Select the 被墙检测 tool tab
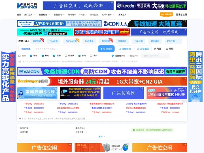204x153 pixels. coord(122,41)
